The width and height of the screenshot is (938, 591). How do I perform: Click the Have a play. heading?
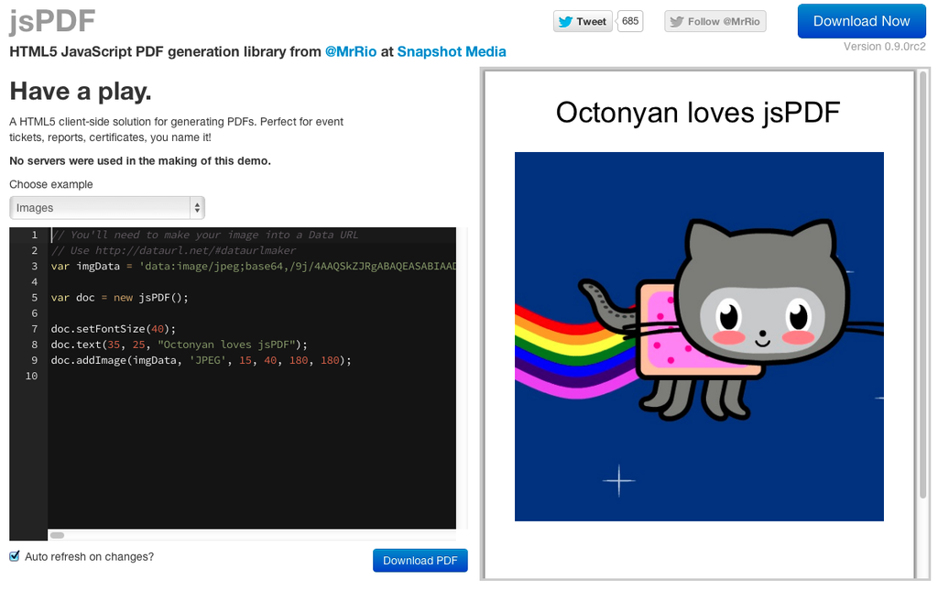pyautogui.click(x=81, y=92)
